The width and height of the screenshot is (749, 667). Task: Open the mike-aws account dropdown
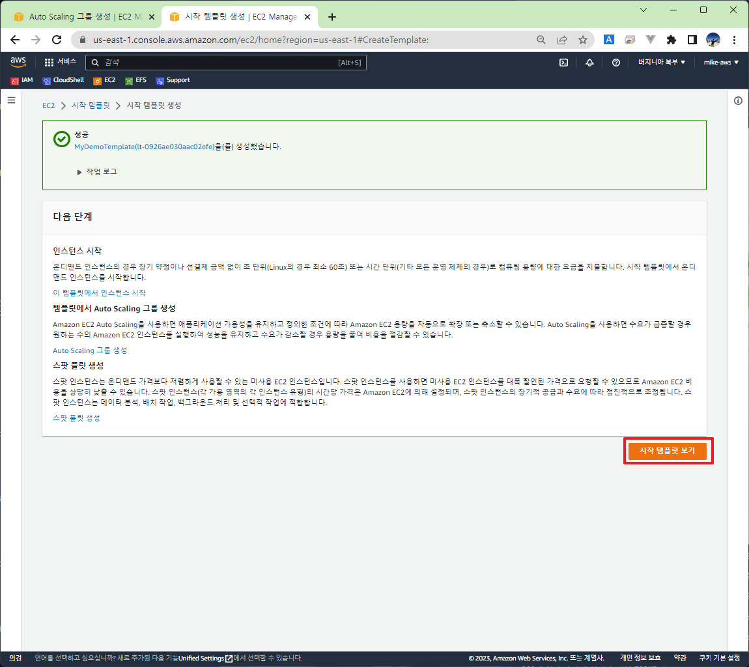click(721, 62)
